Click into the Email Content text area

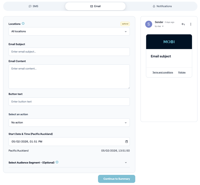[69, 77]
